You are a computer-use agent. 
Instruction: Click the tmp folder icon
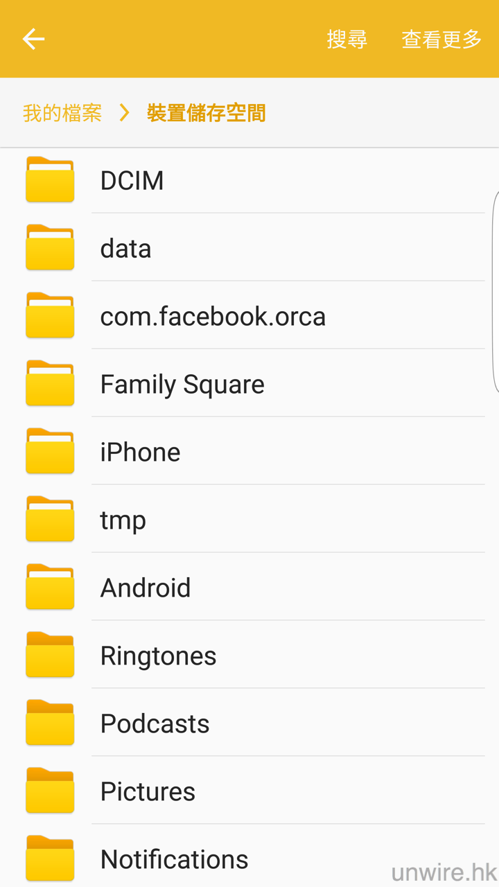50,520
